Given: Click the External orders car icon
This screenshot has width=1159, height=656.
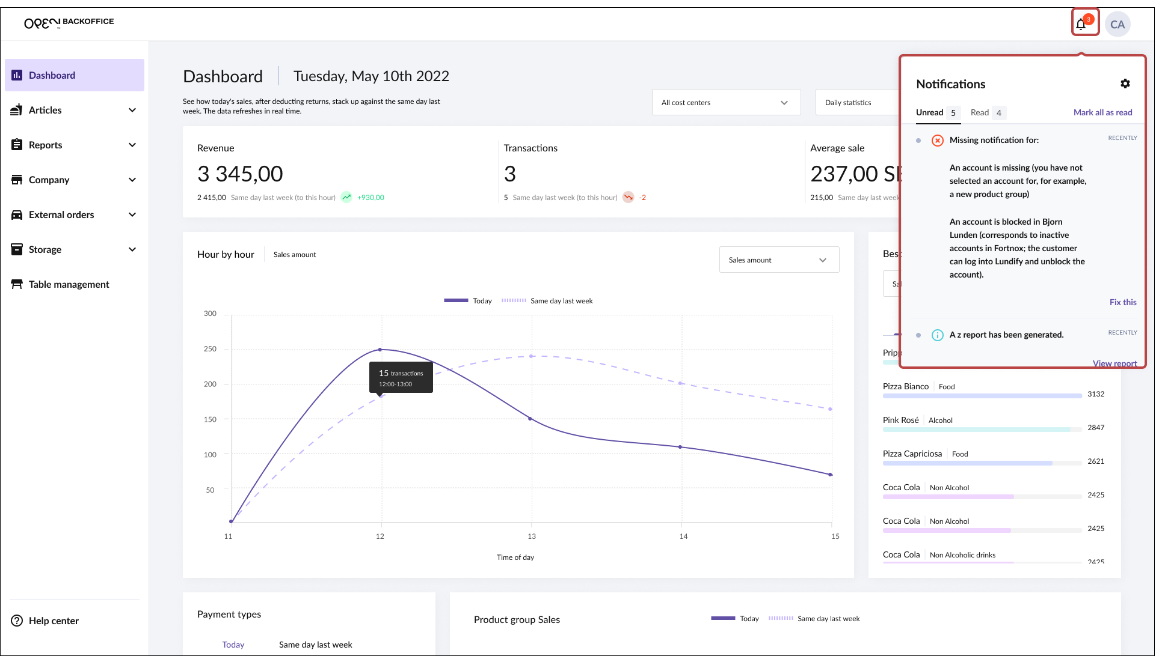Looking at the screenshot, I should [x=17, y=214].
